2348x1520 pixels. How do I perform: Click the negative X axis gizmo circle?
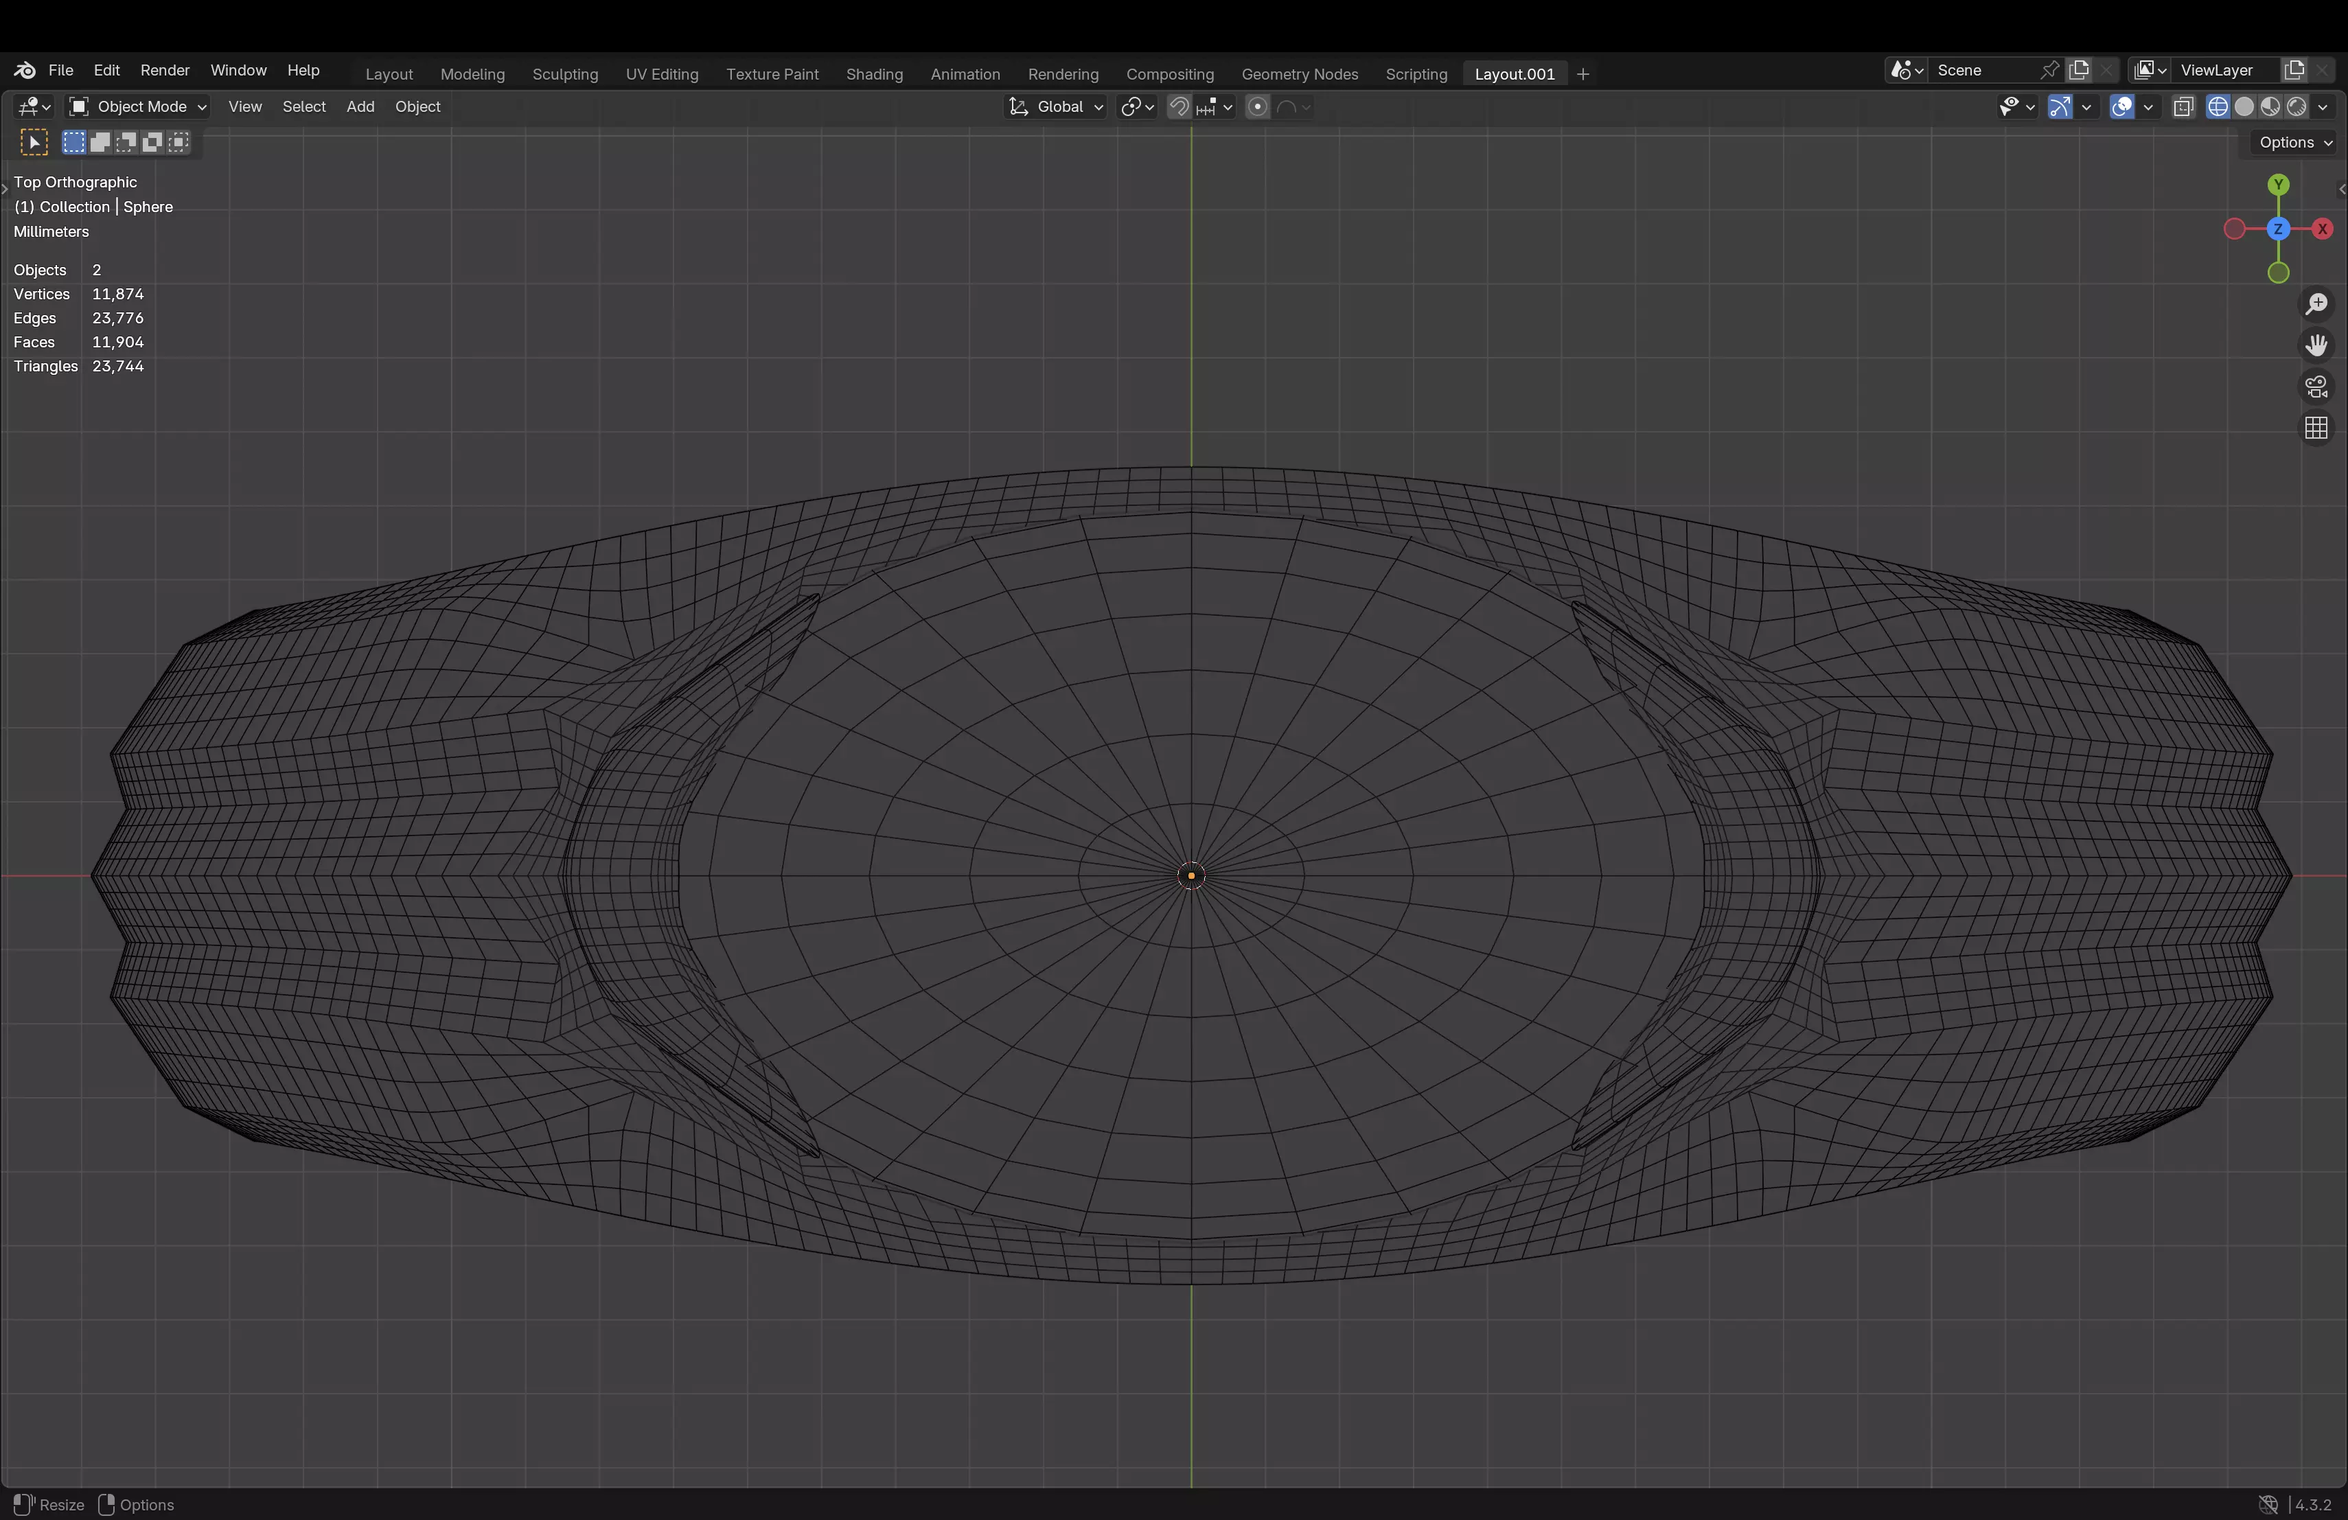[x=2235, y=229]
